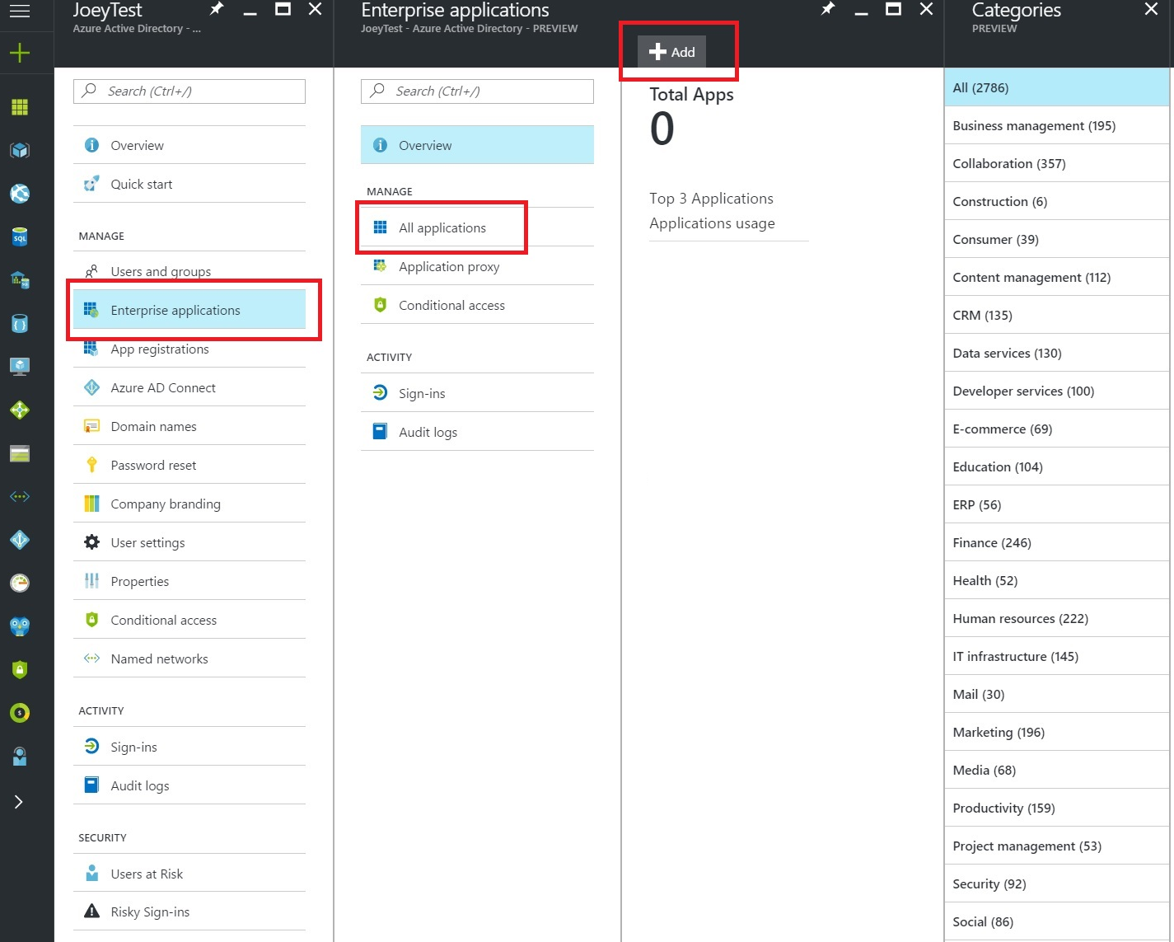Select the Developer services (100) category

pos(1056,391)
